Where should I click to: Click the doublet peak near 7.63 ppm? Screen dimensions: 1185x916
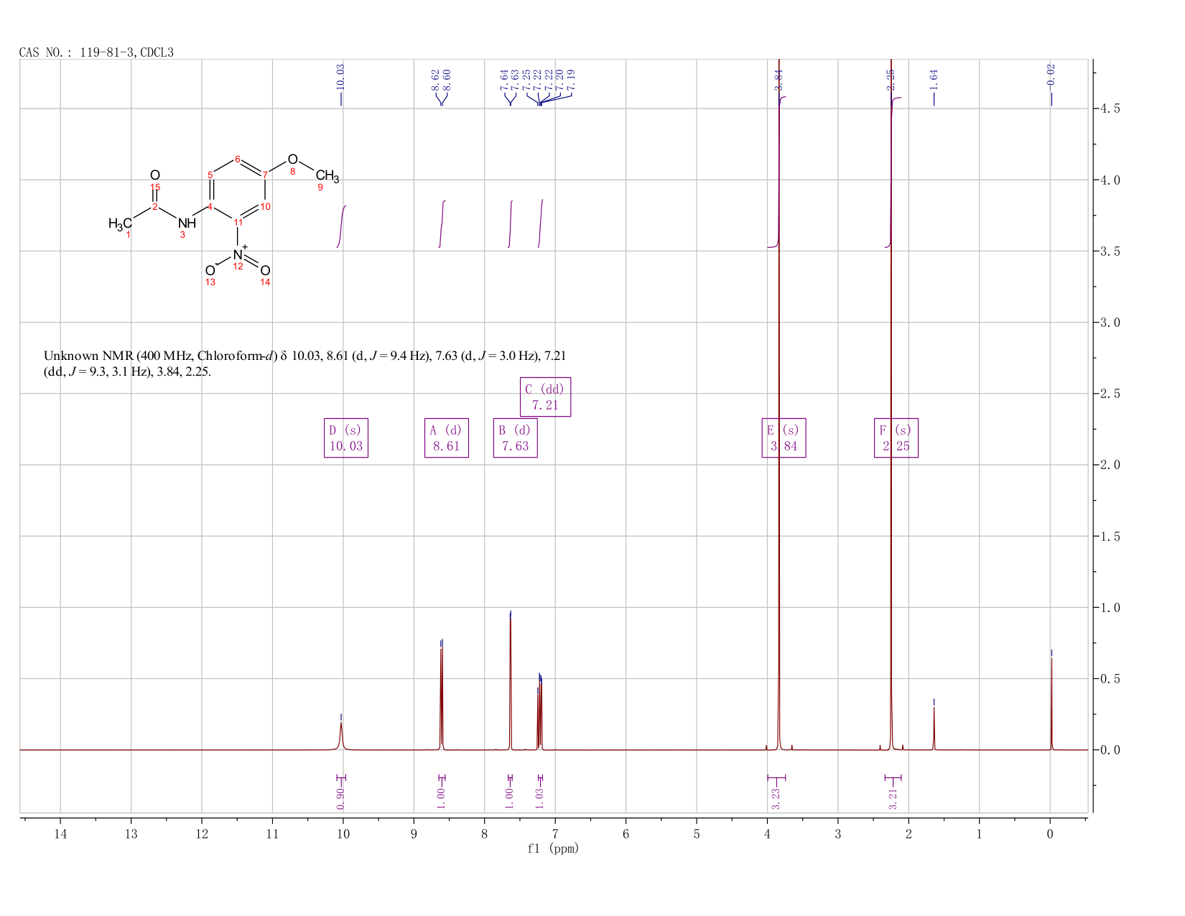(x=510, y=683)
